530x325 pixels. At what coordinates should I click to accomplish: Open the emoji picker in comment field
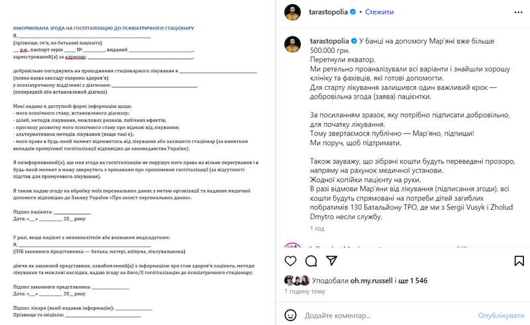coord(291,315)
